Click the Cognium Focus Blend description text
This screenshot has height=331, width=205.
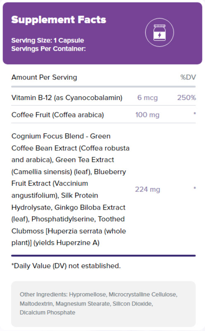[71, 189]
